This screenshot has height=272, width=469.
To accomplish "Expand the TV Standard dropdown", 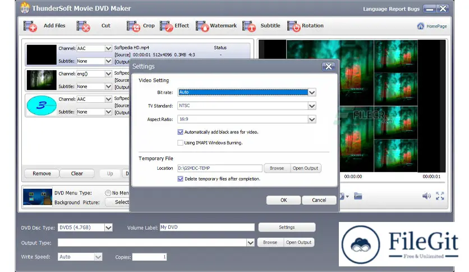I will point(312,106).
